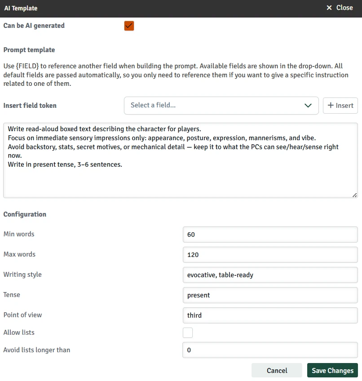The width and height of the screenshot is (362, 381).
Task: Focus the Writing style field
Action: click(270, 275)
